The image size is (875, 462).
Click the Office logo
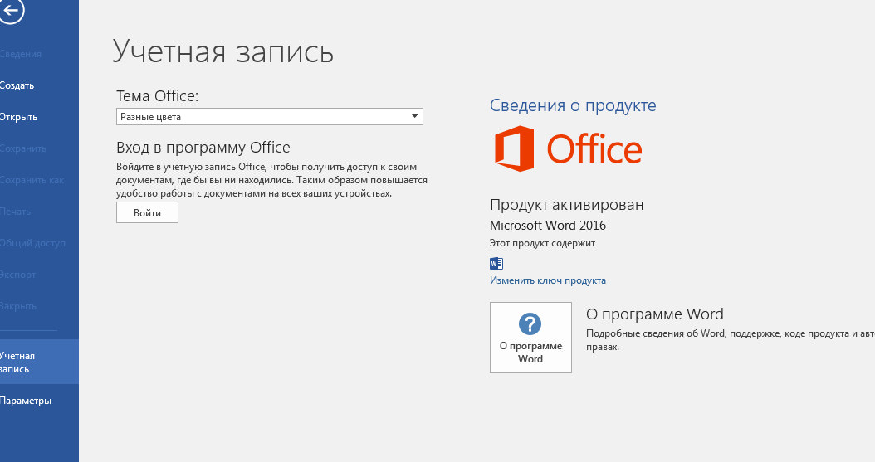click(x=568, y=148)
